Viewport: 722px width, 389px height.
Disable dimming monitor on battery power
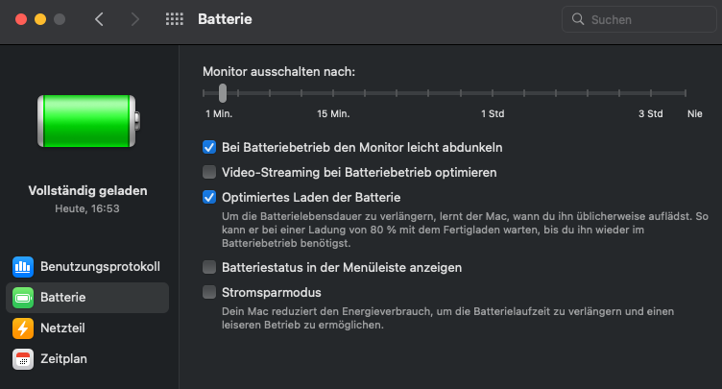point(209,148)
